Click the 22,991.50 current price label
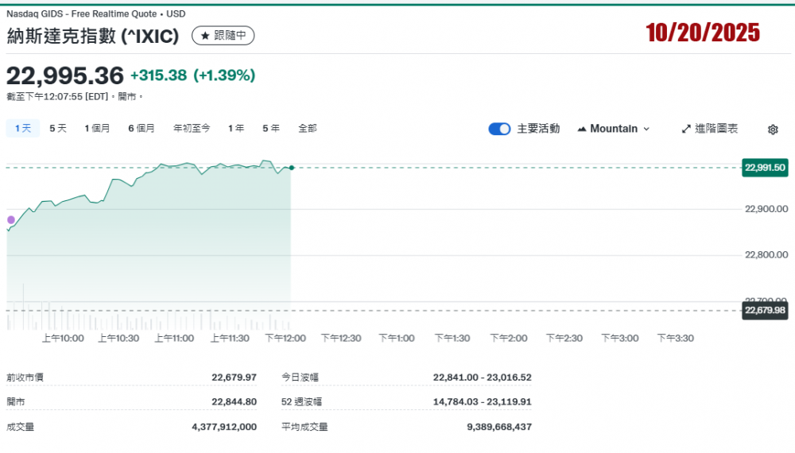795x453 pixels. pyautogui.click(x=765, y=168)
